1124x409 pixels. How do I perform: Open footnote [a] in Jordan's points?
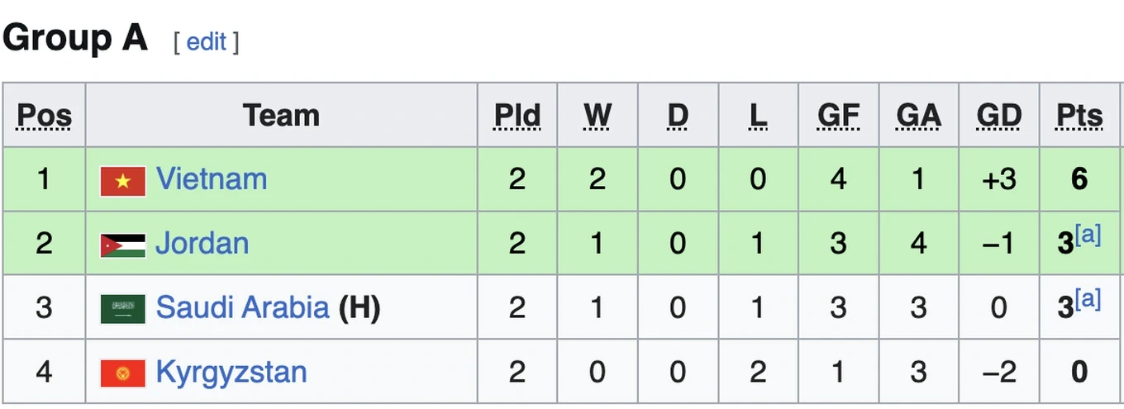tap(1088, 235)
